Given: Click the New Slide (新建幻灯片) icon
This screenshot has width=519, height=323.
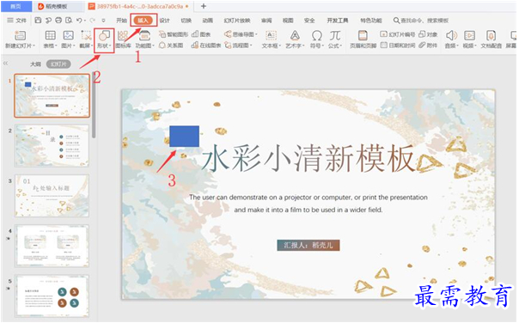Looking at the screenshot, I should point(20,35).
